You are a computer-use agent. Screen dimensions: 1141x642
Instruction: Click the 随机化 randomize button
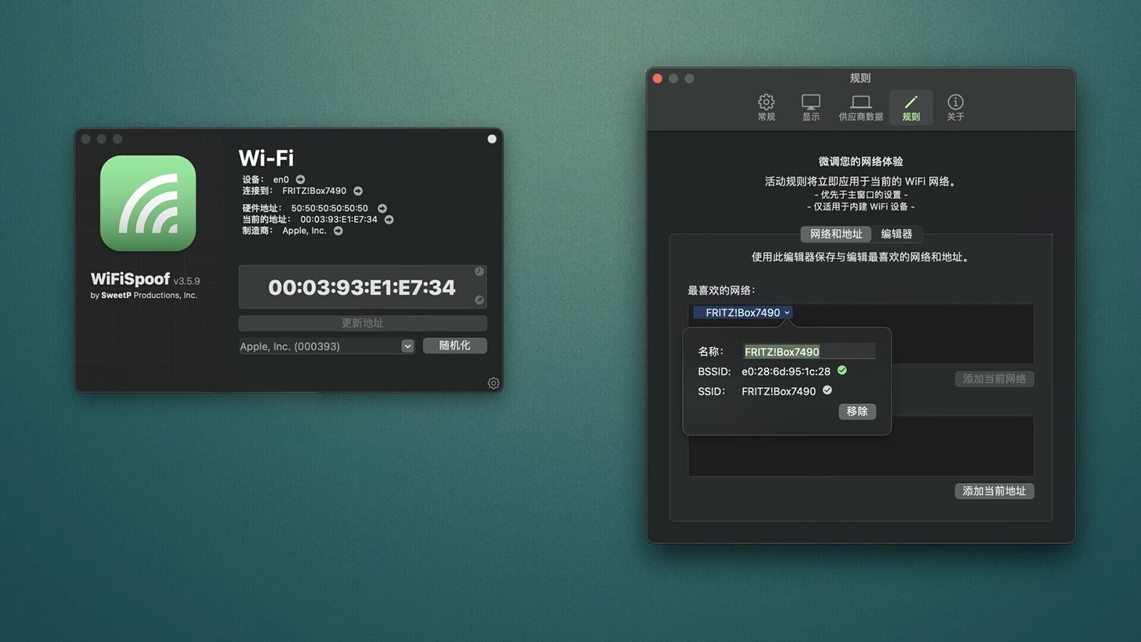click(x=455, y=345)
